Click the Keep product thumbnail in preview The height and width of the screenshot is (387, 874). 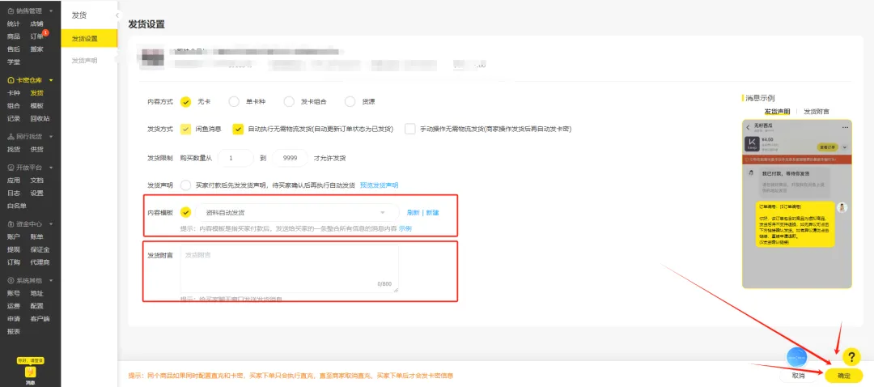(x=752, y=144)
